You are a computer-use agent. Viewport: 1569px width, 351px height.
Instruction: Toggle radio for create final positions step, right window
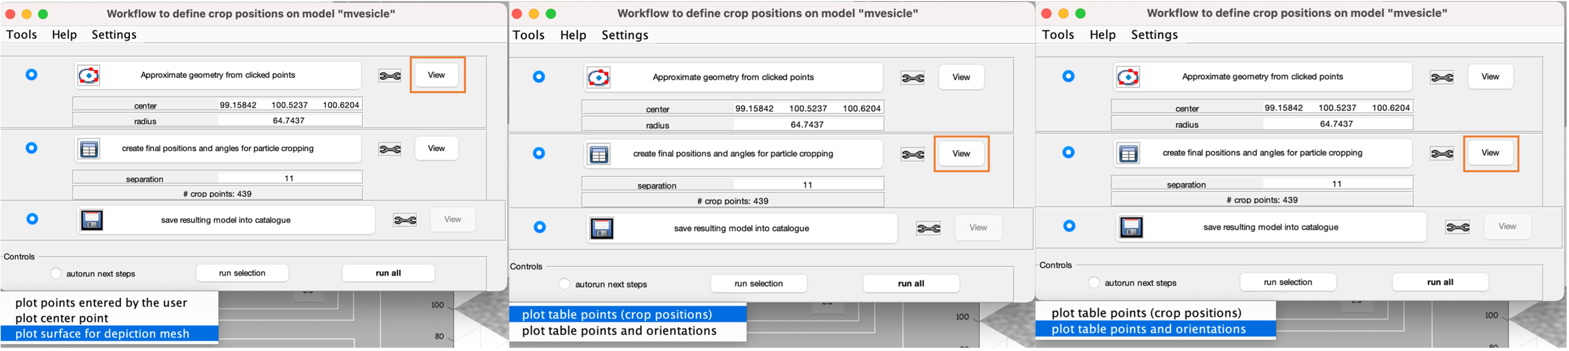1068,153
